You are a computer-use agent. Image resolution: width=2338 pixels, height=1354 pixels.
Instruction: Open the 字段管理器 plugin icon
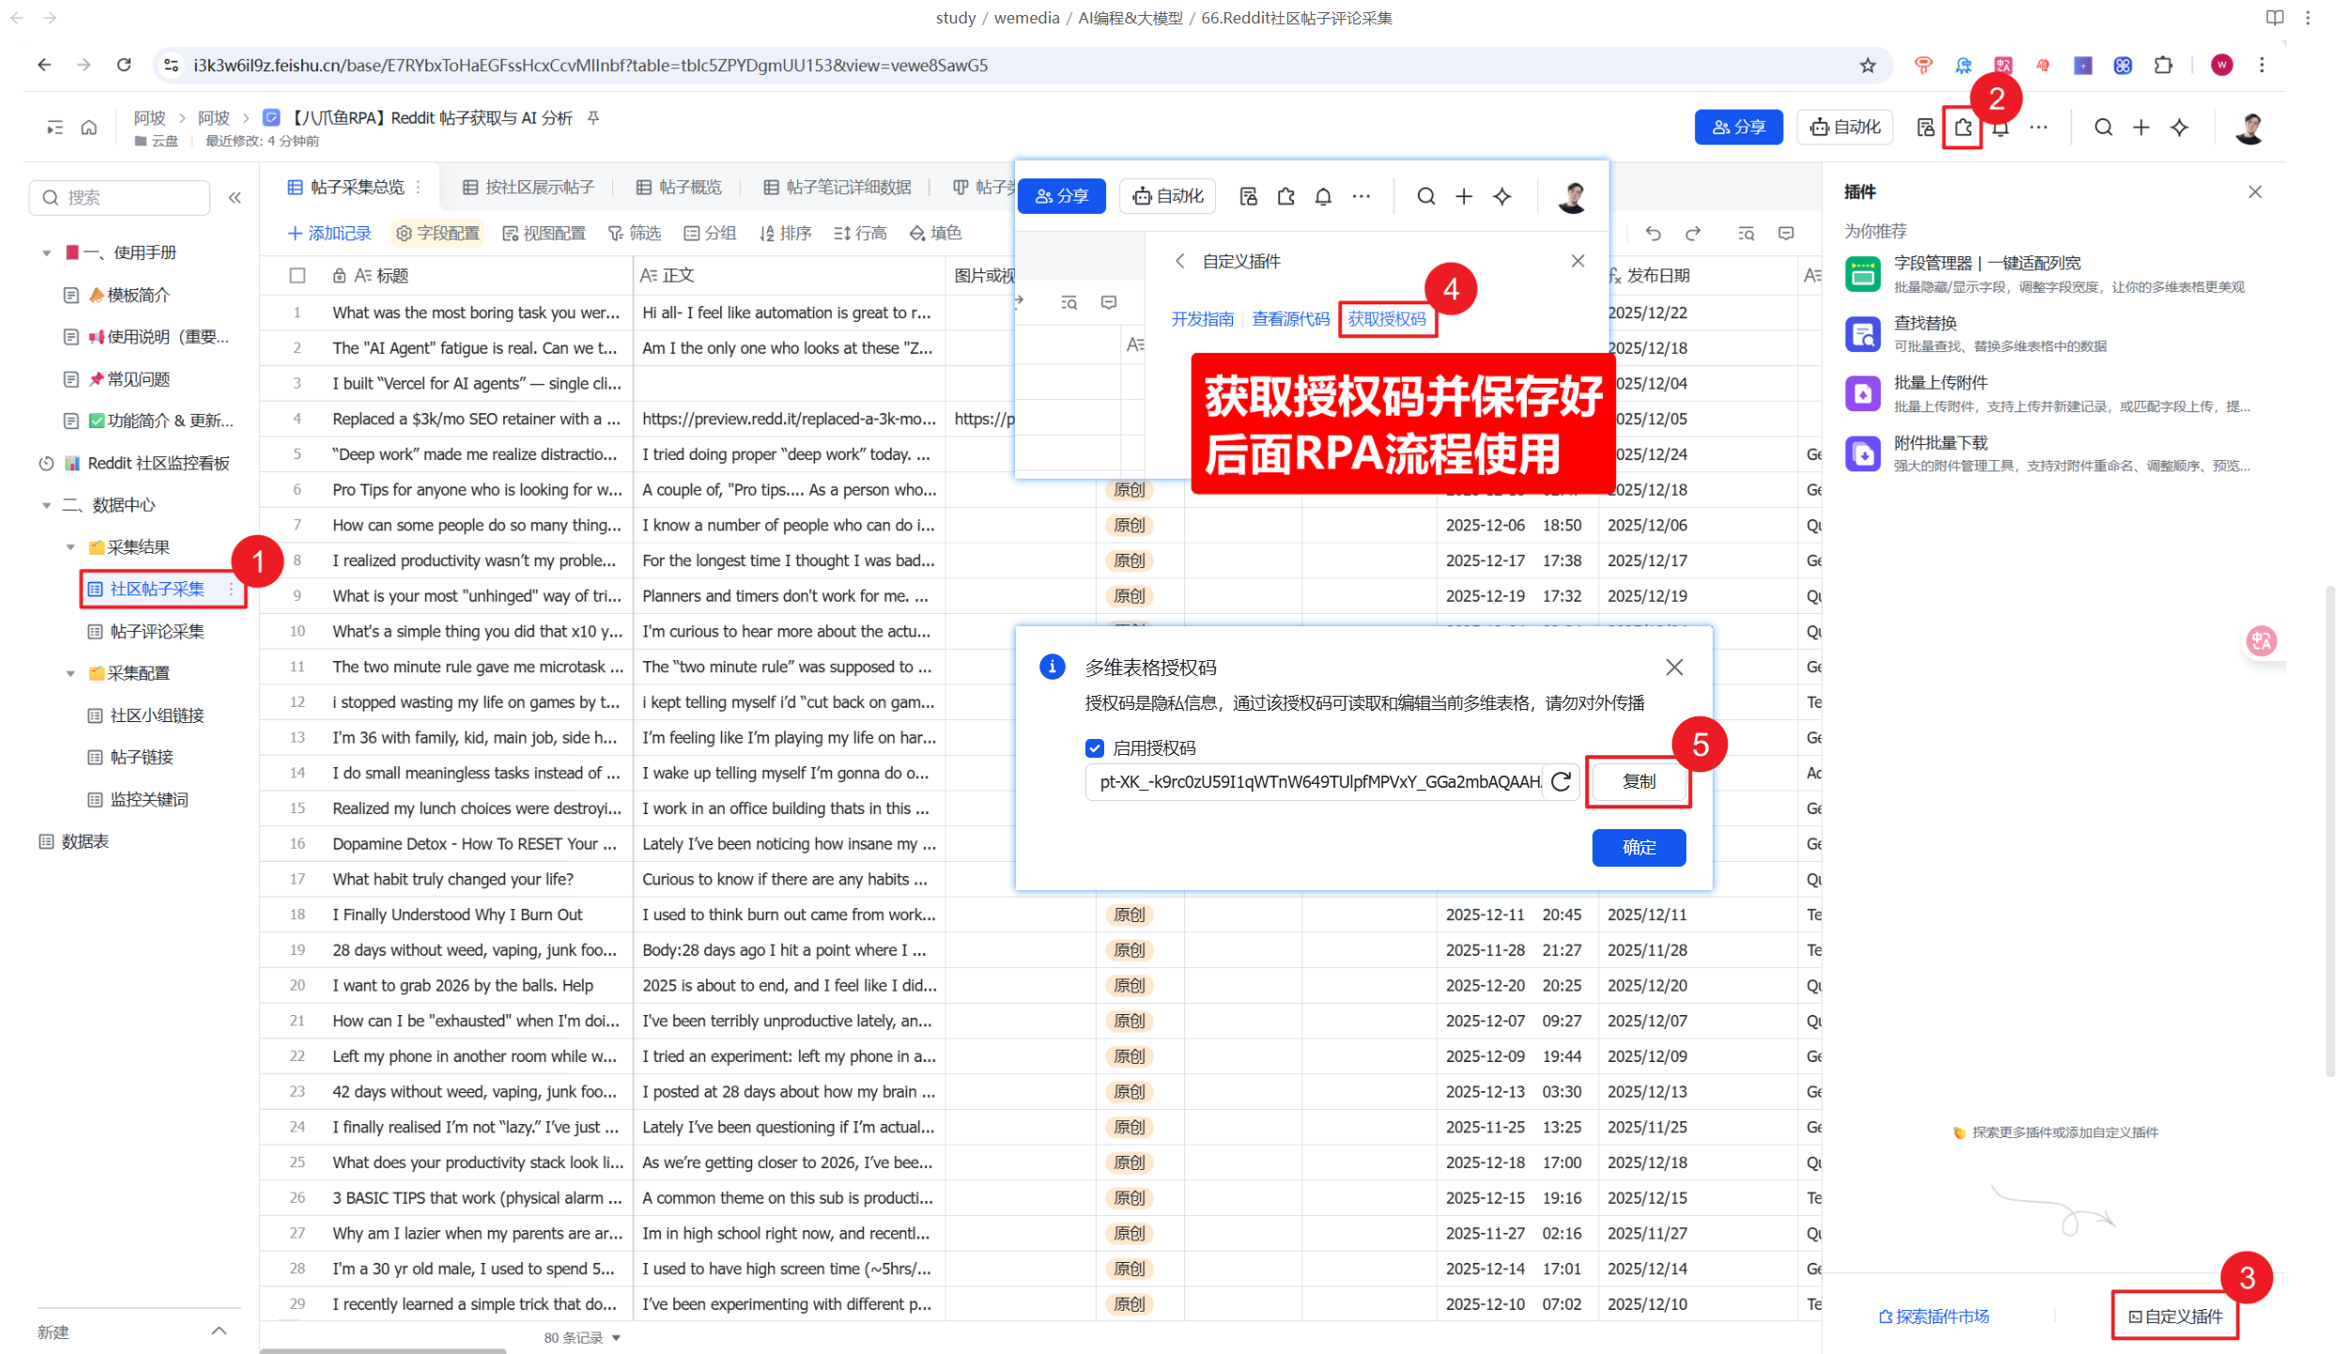click(1863, 274)
